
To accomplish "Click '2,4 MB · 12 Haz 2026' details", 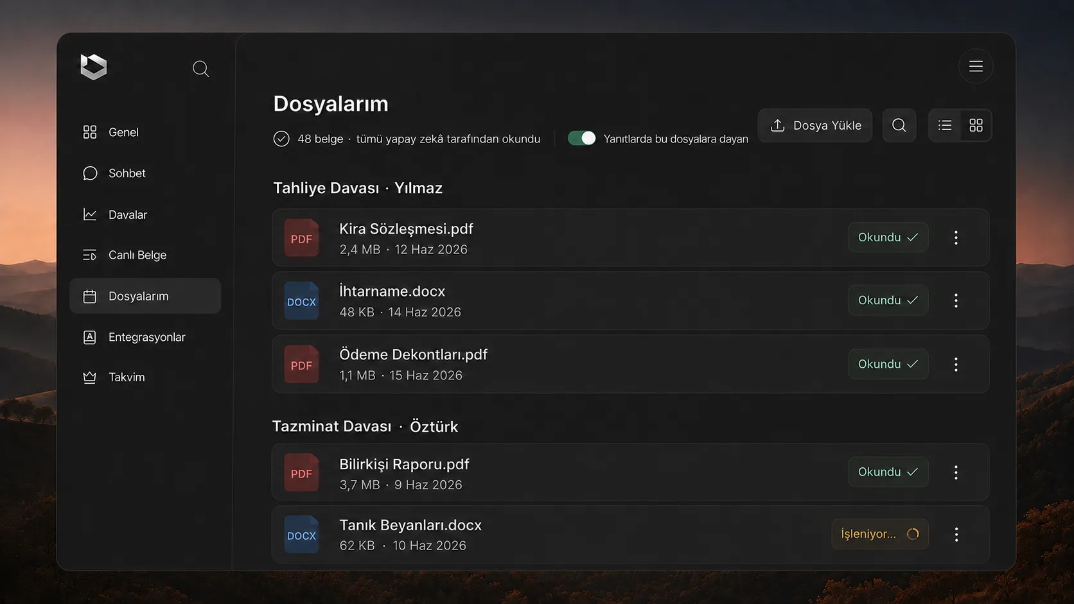I will tap(403, 250).
